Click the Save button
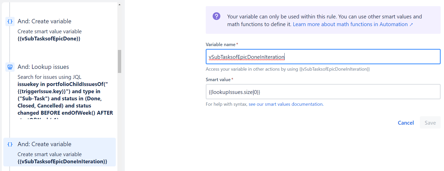The image size is (444, 171). pyautogui.click(x=430, y=123)
